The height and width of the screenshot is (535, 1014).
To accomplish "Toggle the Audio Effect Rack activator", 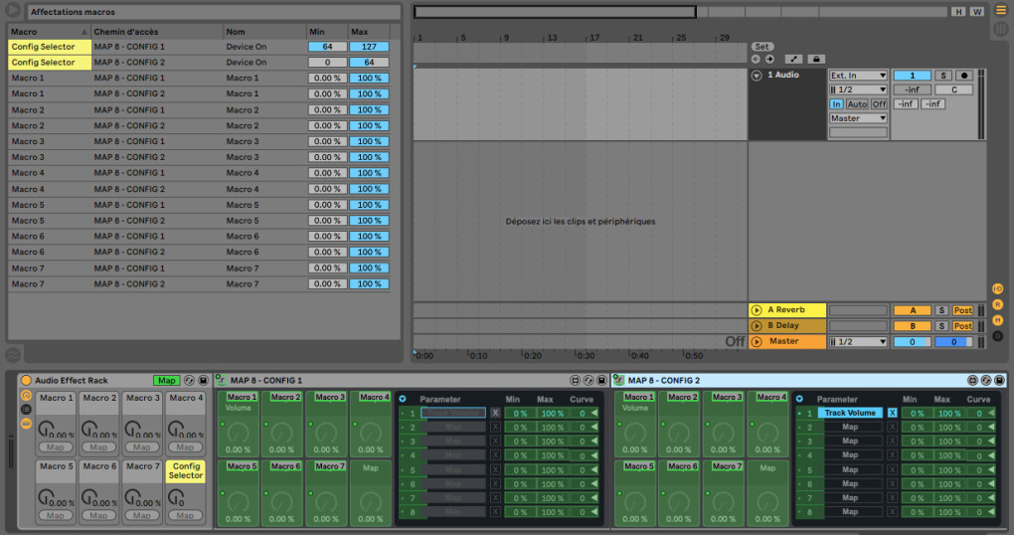I will 26,381.
